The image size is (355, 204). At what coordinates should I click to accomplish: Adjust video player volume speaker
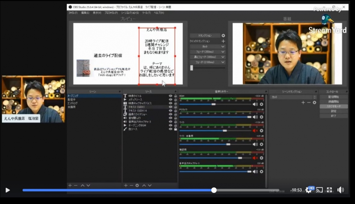pos(340,190)
